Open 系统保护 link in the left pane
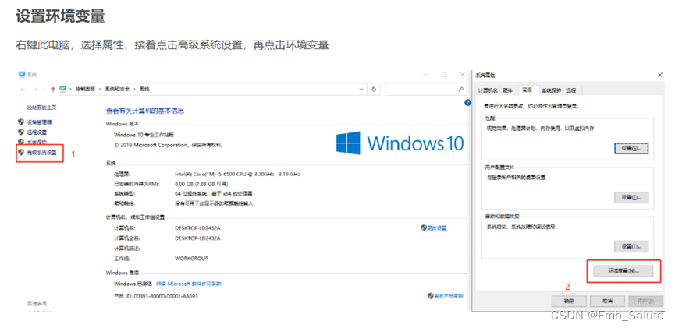 (37, 143)
